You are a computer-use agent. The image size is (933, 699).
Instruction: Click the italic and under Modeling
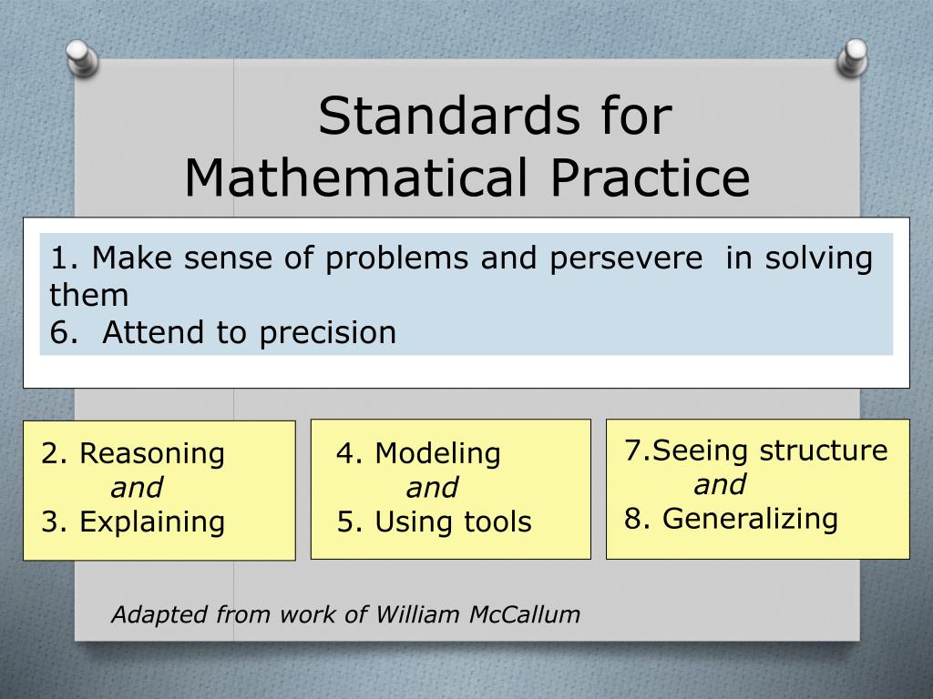click(431, 488)
